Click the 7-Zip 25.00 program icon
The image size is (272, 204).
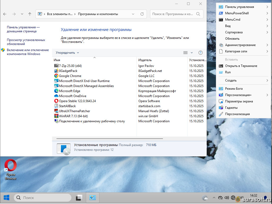pyautogui.click(x=56, y=66)
